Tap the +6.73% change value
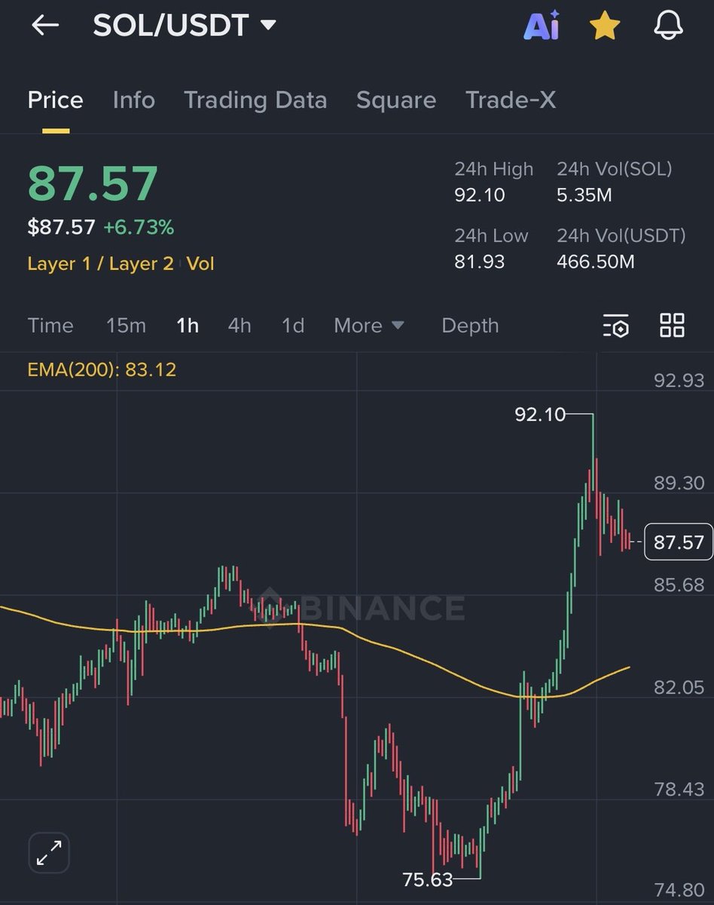Screen dimensions: 714x905 [x=139, y=227]
